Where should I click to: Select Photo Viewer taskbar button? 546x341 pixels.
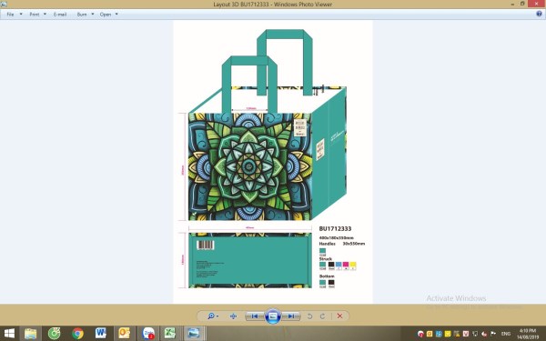(194, 334)
